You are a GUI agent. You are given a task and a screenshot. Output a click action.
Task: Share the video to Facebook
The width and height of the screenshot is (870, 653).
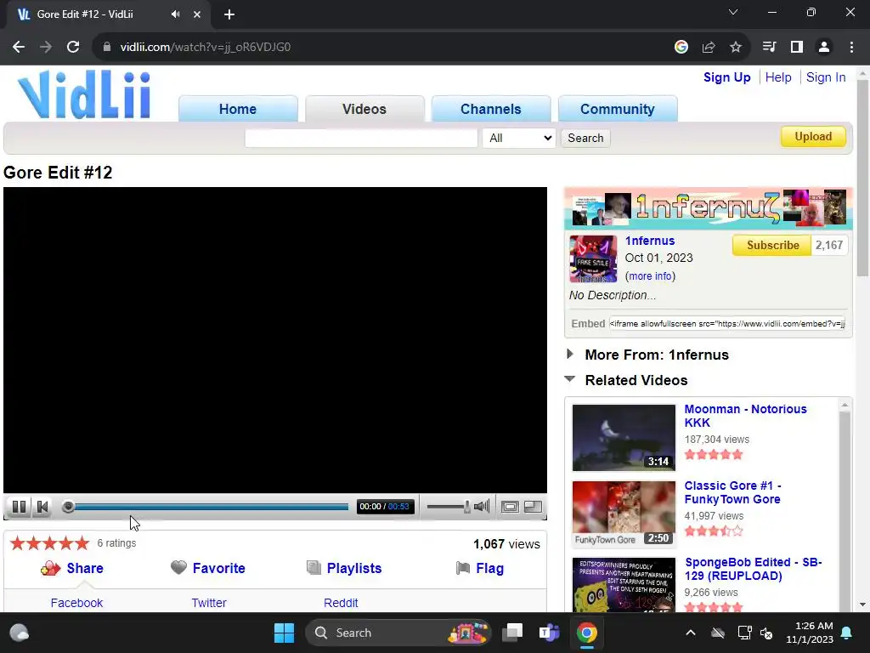click(x=76, y=603)
